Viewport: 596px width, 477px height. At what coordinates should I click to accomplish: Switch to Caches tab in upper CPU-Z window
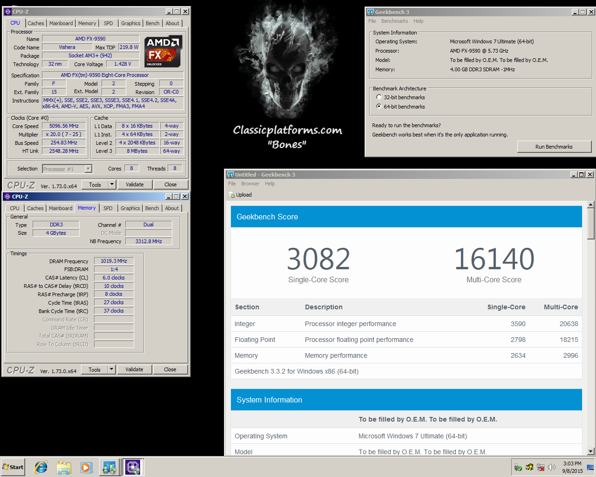35,23
